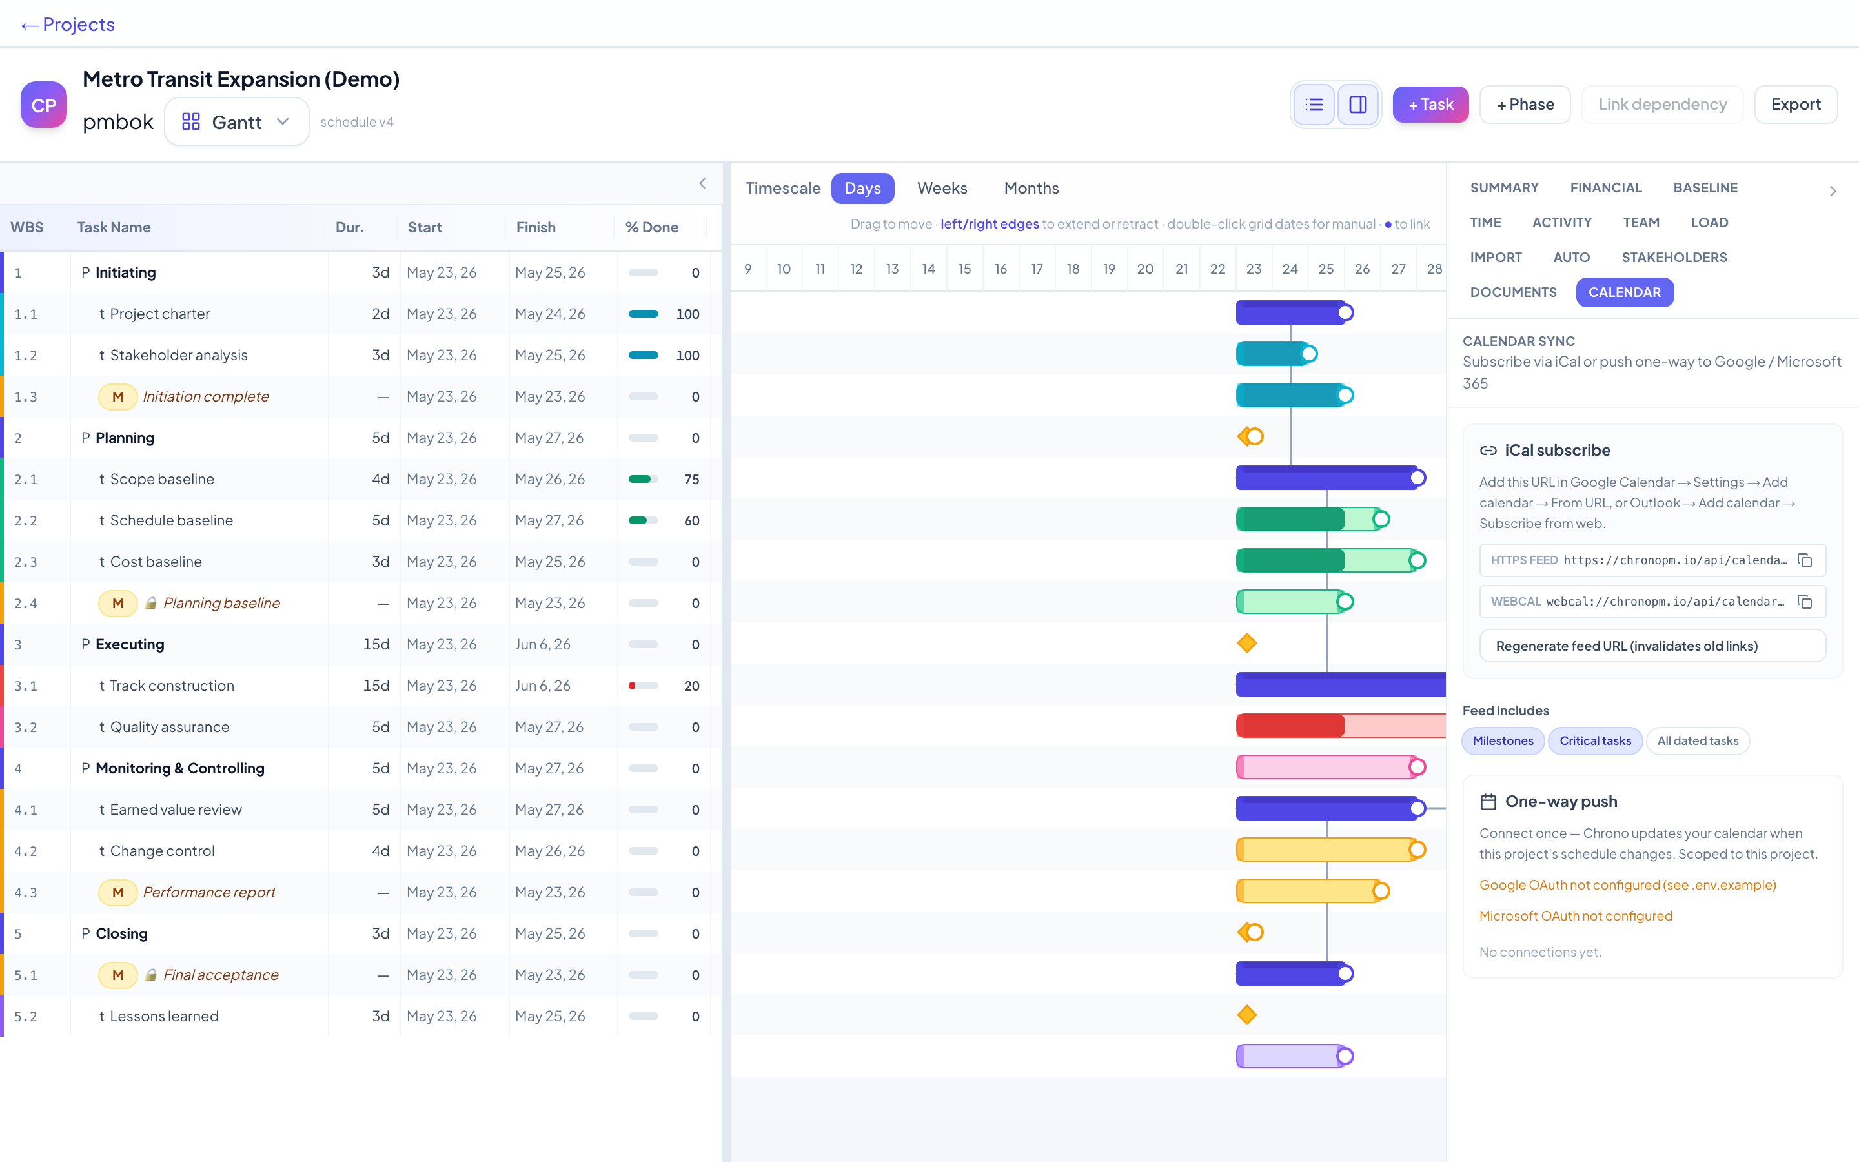Copy the HTTPS feed URL

click(x=1805, y=560)
